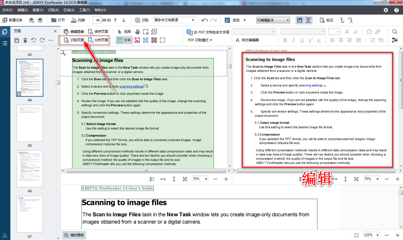Click the rotate left icon in the 页面 panel
The width and height of the screenshot is (403, 240).
[34, 40]
